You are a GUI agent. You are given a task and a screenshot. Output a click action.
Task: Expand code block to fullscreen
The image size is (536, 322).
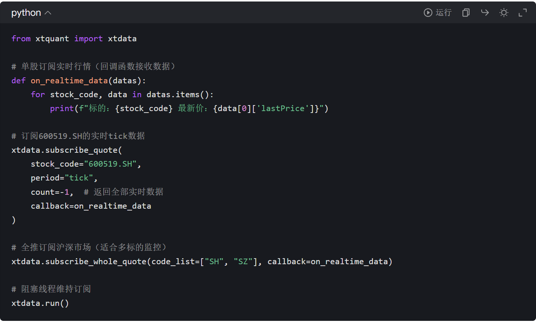pyautogui.click(x=522, y=13)
